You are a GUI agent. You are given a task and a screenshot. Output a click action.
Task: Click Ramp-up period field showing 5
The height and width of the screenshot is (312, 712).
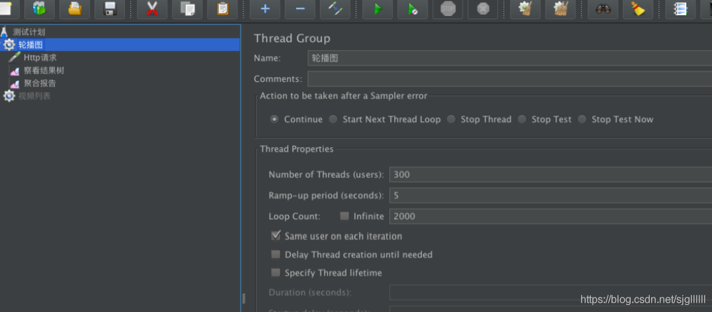[x=550, y=196]
